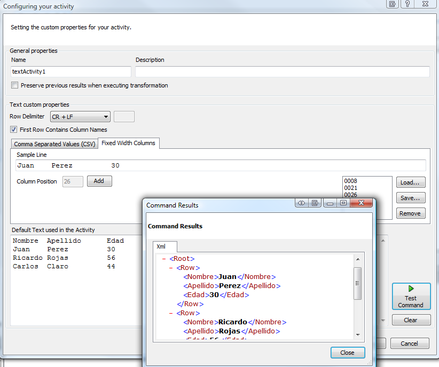Click the Nombre Apellido Edad header line

(68, 241)
